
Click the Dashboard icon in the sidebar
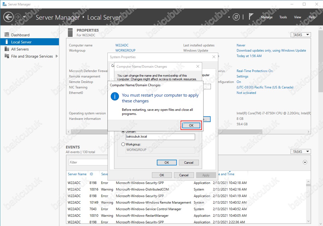click(7, 35)
